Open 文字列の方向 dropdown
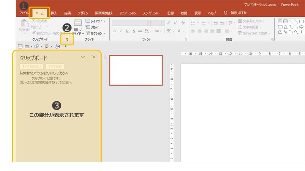This screenshot has height=171, width=305. pos(251,21)
